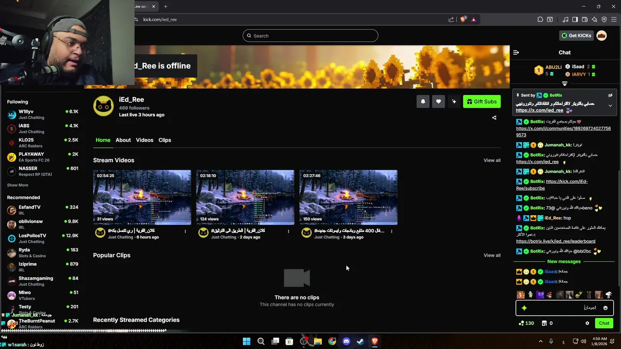Click View all next to Popular Clips
The image size is (621, 349).
click(492, 255)
